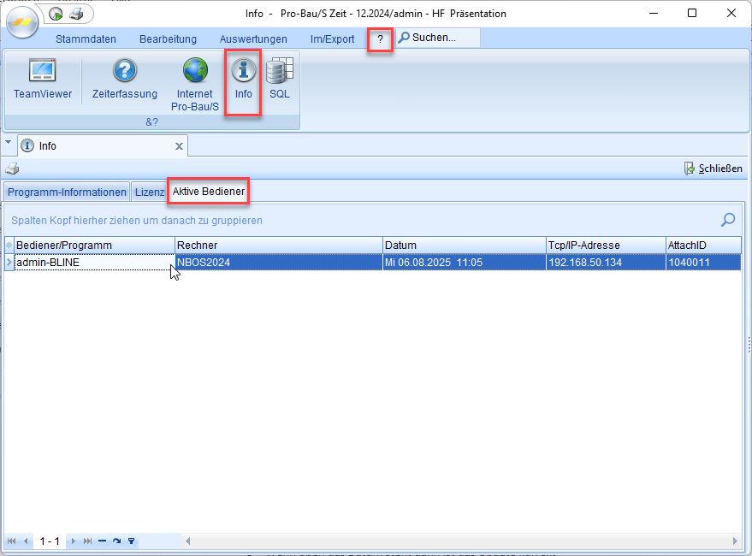Click the round Pro-Bau/S application button
The height and width of the screenshot is (556, 752).
point(22,21)
